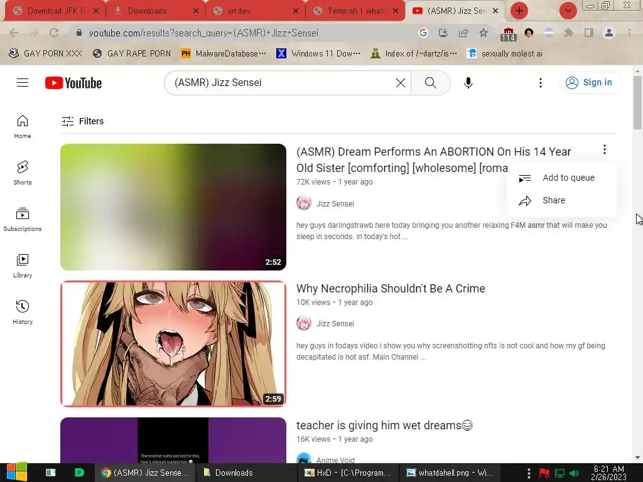Open the purple third video thumbnail
Screen dimensions: 643x482
[173, 440]
